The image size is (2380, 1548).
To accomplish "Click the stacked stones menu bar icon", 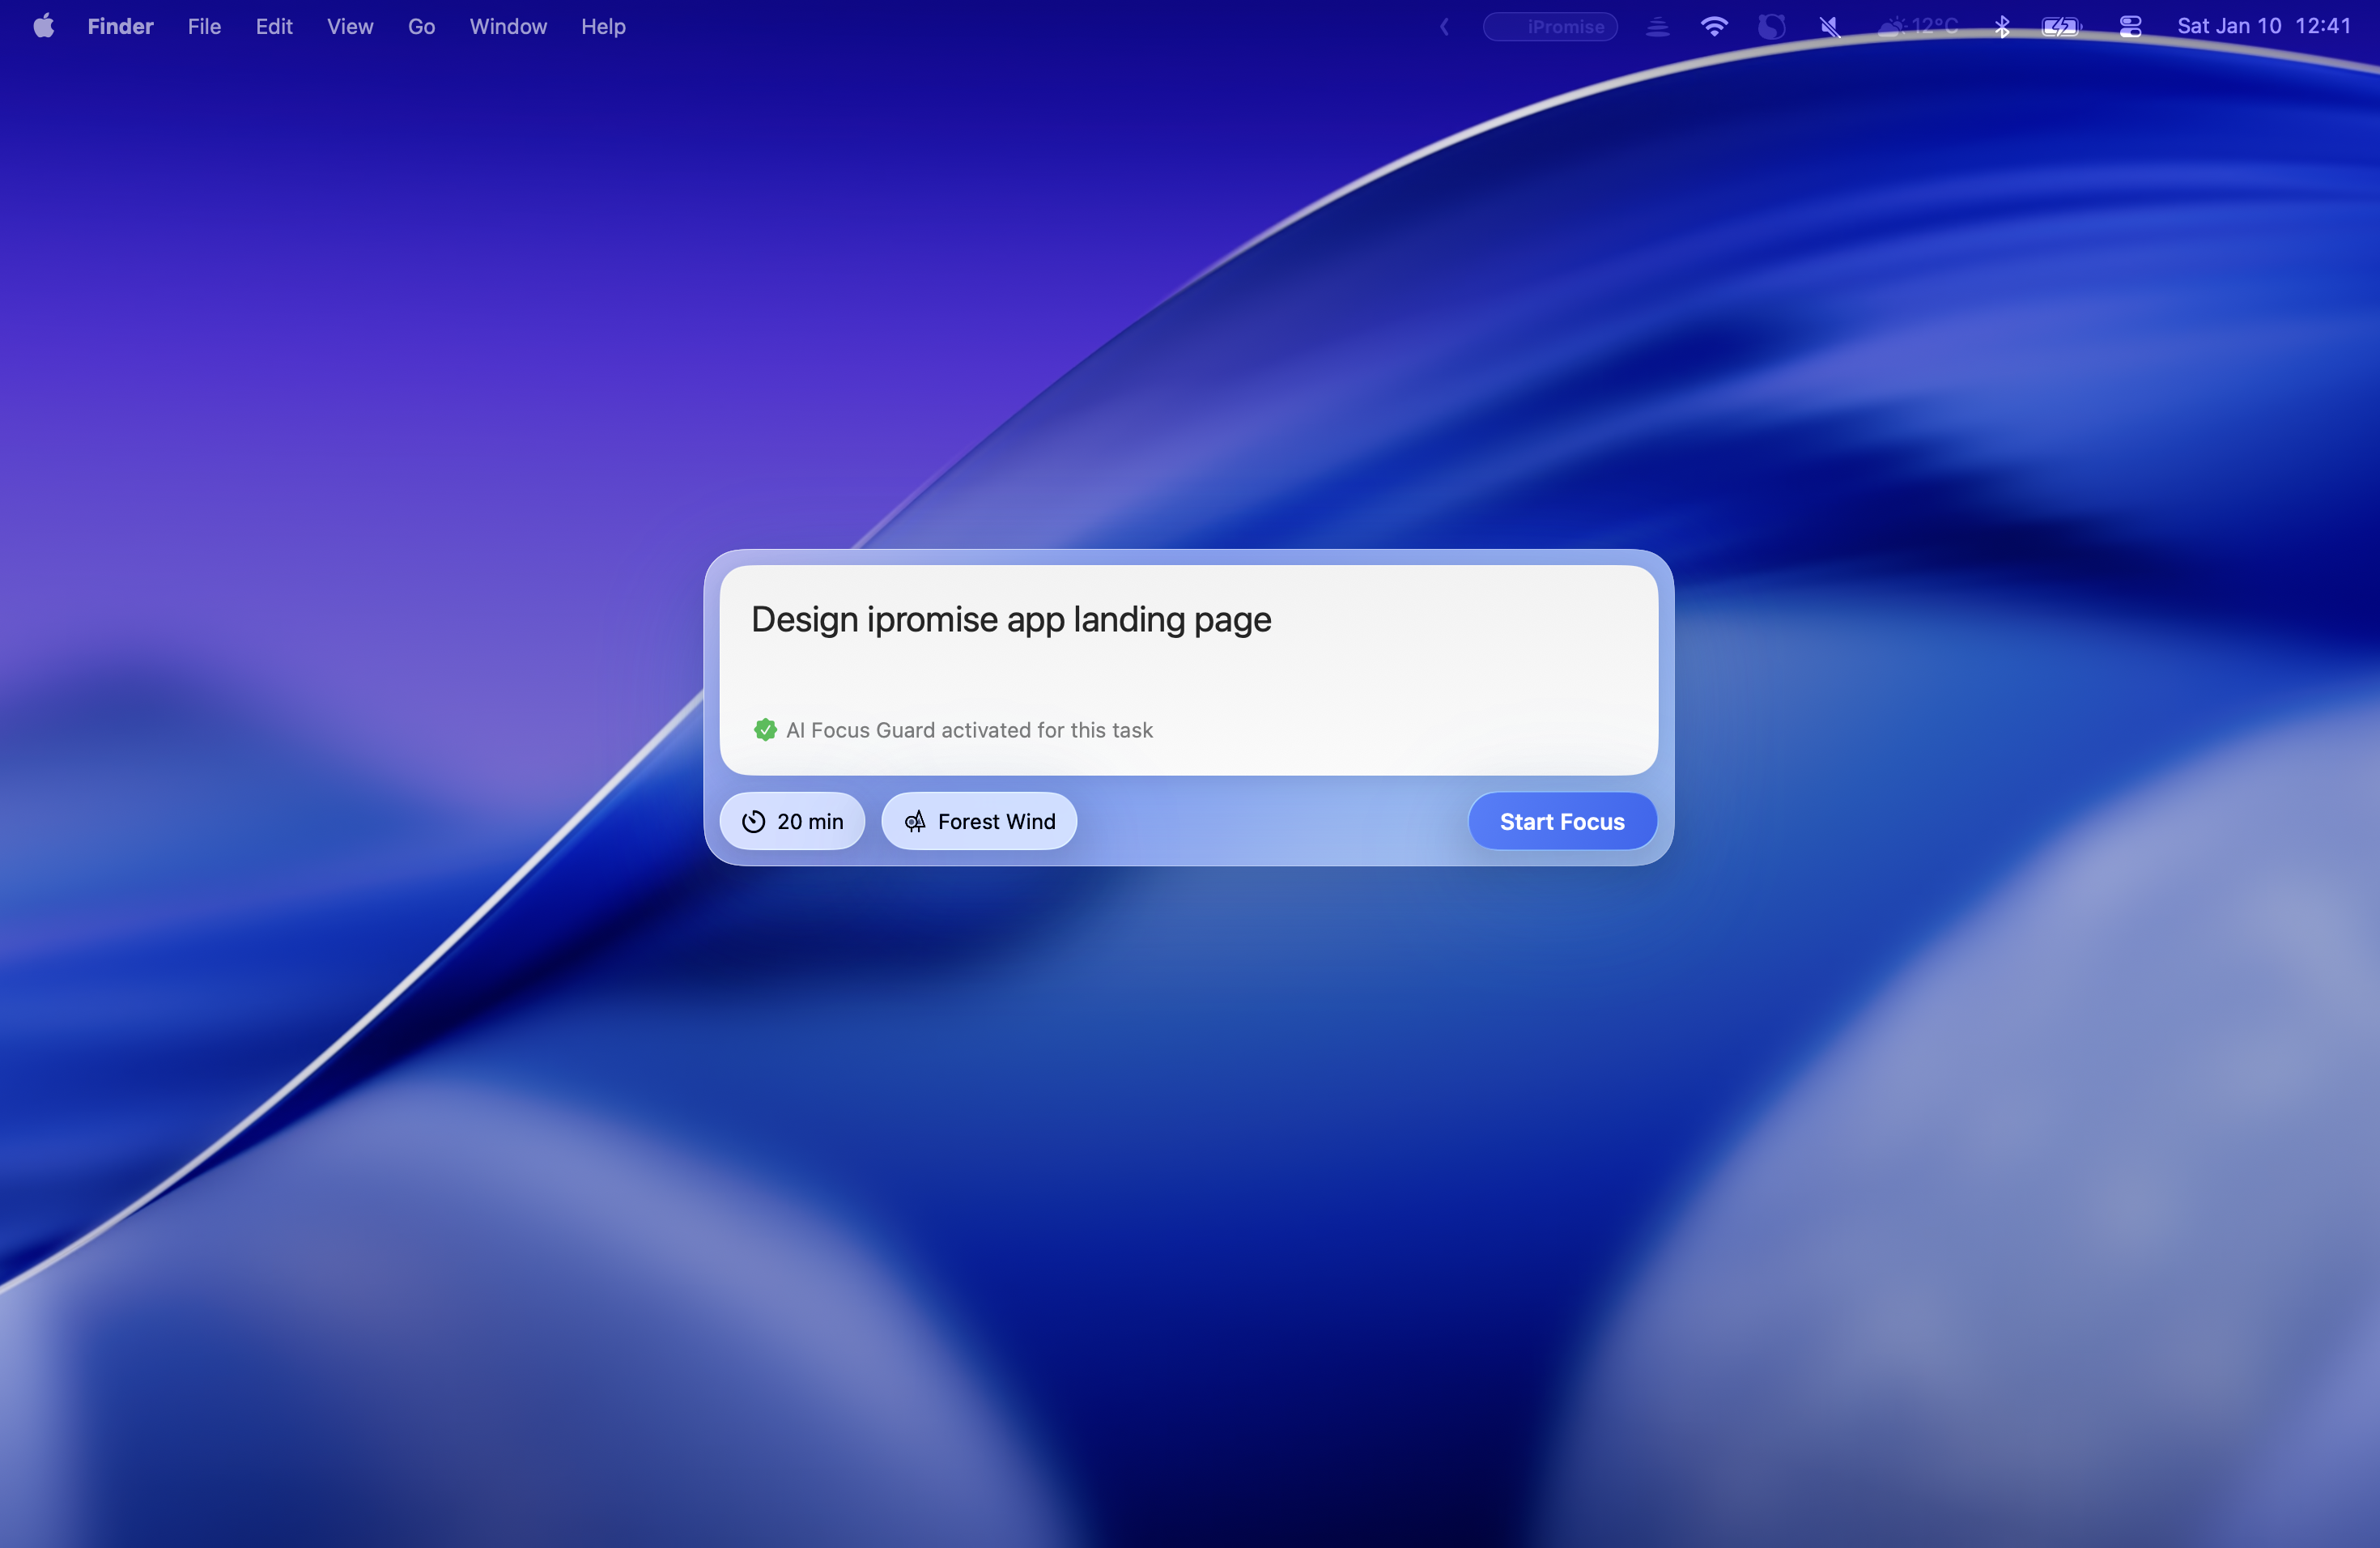I will pos(1657,27).
